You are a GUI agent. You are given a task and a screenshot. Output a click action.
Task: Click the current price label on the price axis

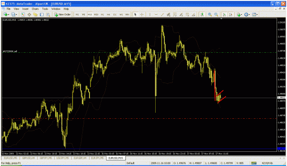pyautogui.click(x=281, y=98)
